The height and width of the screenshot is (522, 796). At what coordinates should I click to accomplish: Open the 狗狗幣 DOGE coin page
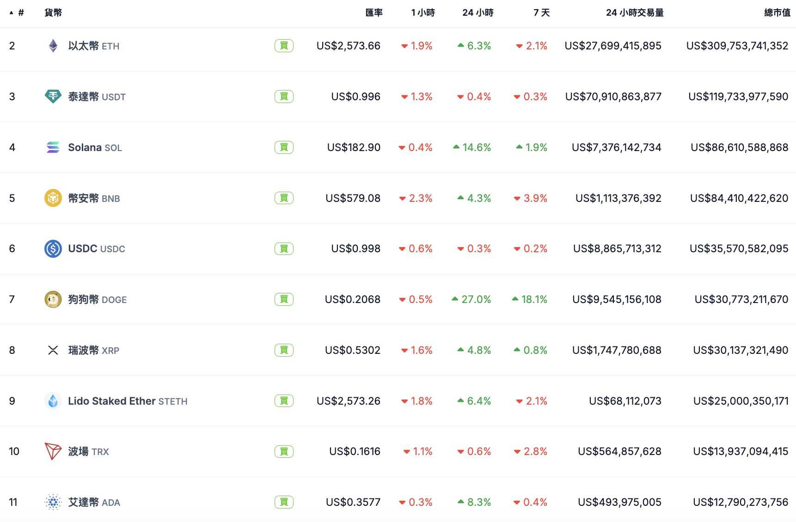pos(98,299)
